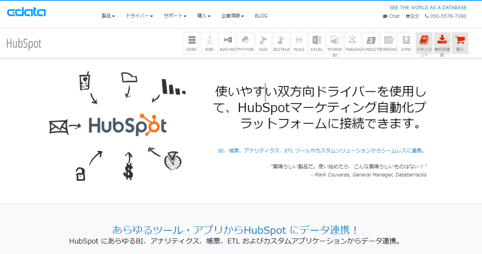
Task: Click the あらゆるツール・アプリから heading
Action: tap(235, 230)
